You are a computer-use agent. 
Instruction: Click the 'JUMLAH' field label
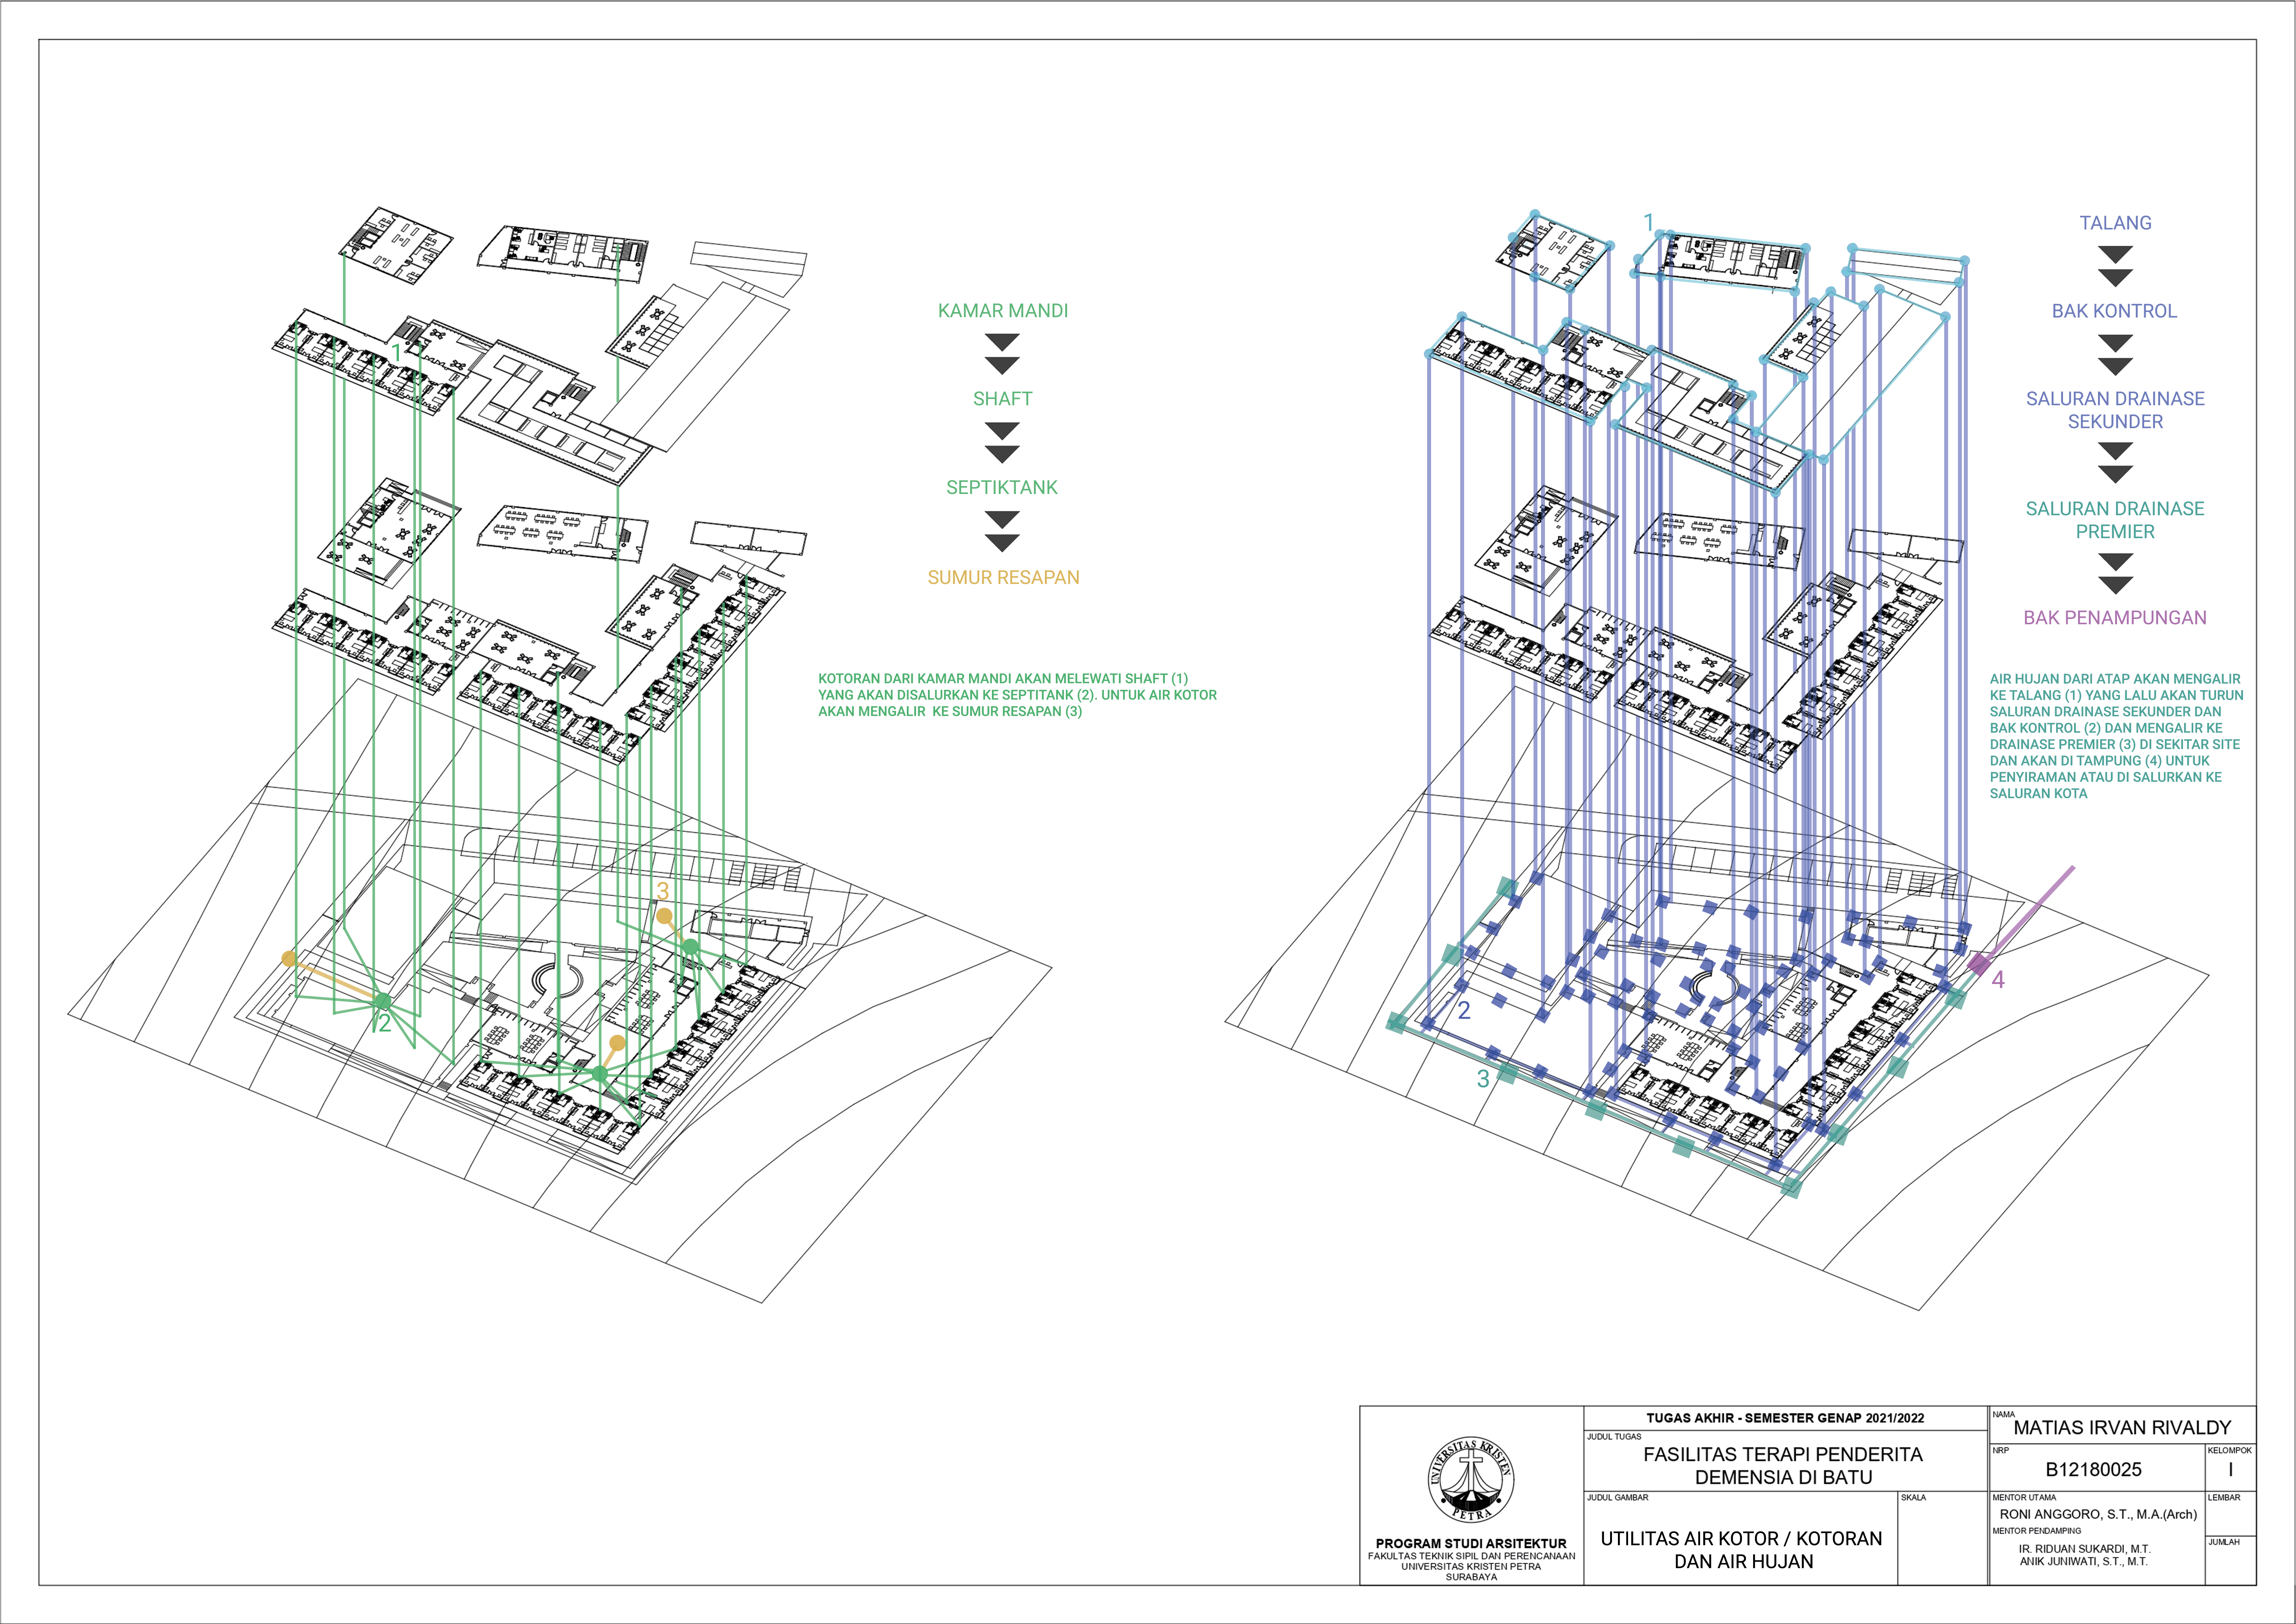pyautogui.click(x=2224, y=1543)
